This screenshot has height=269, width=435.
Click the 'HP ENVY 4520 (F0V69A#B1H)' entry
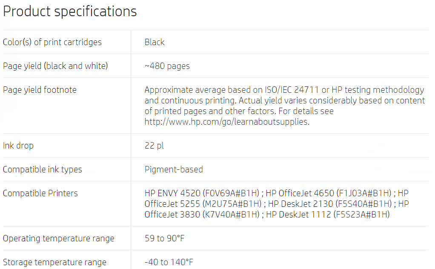click(202, 193)
